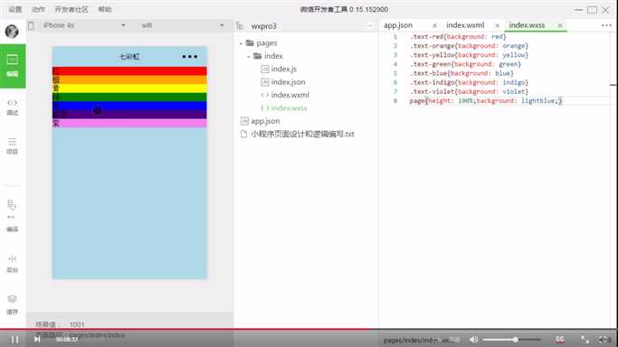Open the editor more options three-dot menu
The image size is (618, 347).
coord(606,25)
